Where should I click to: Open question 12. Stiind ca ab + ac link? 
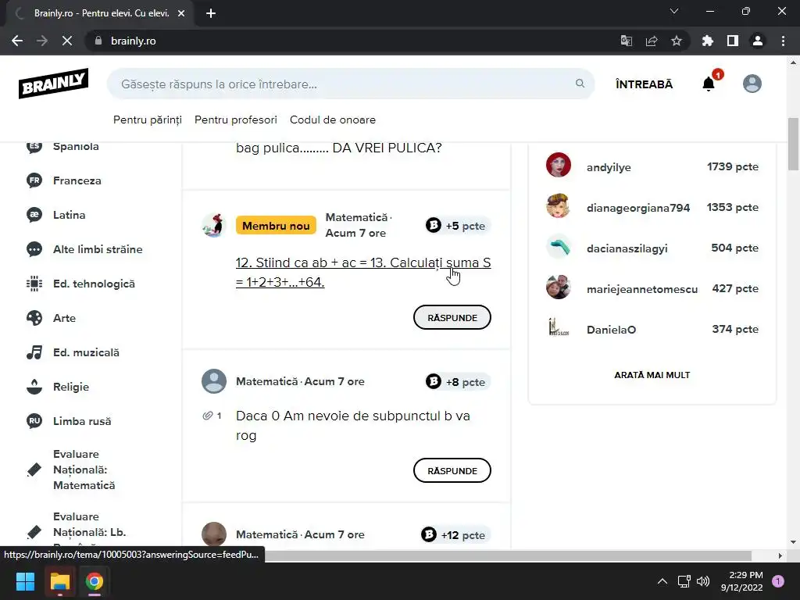point(363,273)
